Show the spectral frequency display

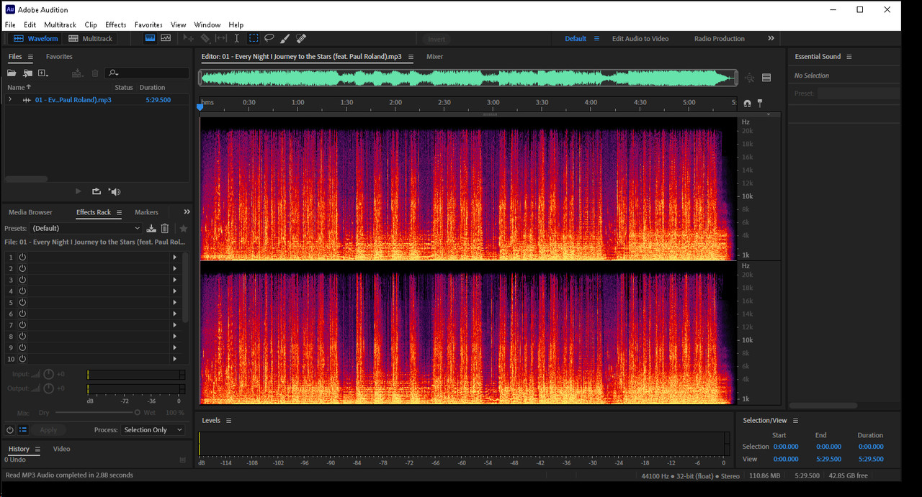(x=150, y=39)
